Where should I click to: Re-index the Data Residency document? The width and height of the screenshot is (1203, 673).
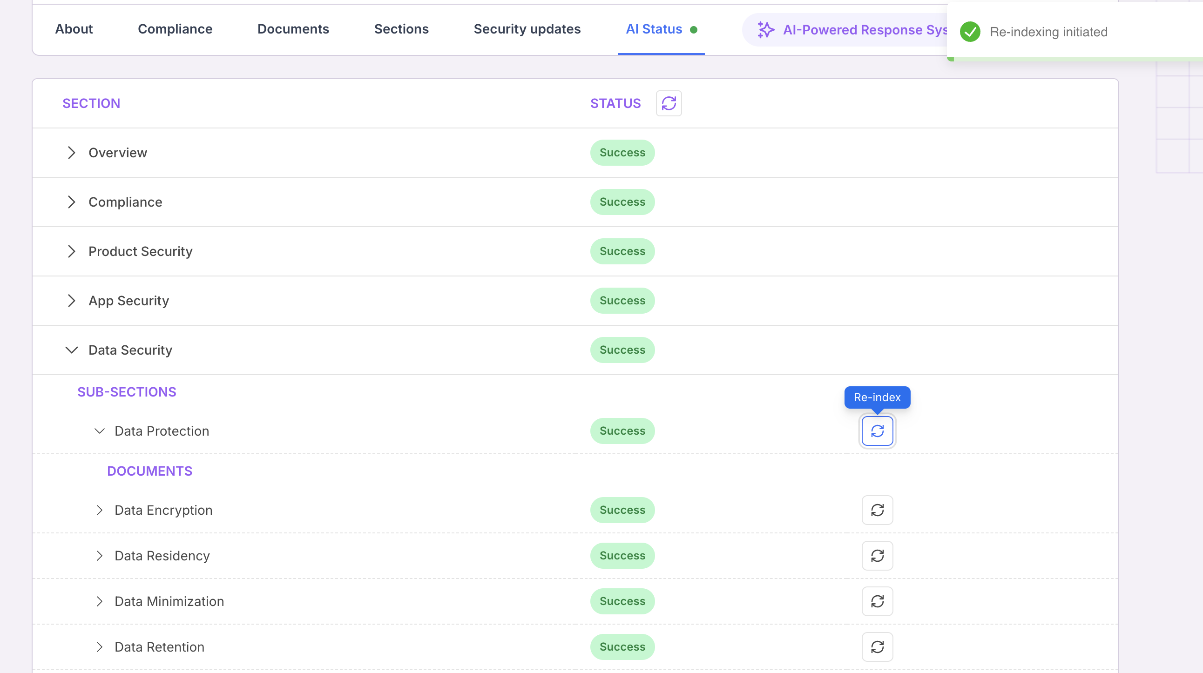pyautogui.click(x=877, y=555)
